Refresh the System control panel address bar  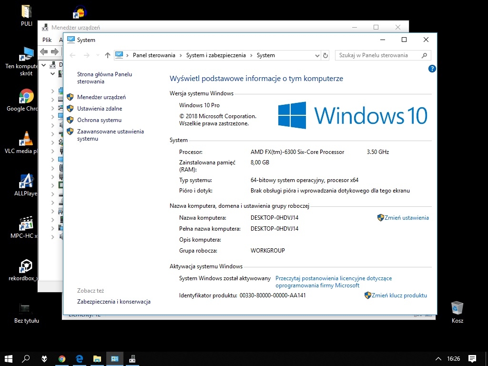coord(325,55)
